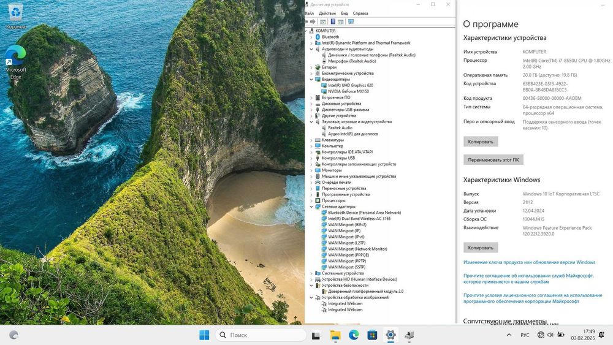Screen dimensions: 613x345
Task: Click the Settings gear taskbar icon
Action: [390, 335]
